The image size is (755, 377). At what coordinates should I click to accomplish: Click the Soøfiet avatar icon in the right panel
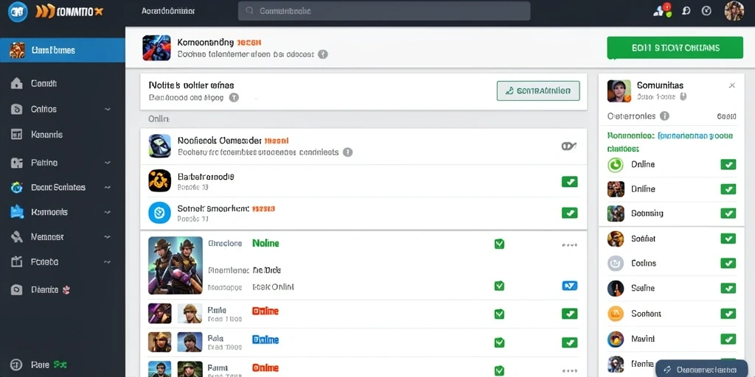pyautogui.click(x=616, y=239)
